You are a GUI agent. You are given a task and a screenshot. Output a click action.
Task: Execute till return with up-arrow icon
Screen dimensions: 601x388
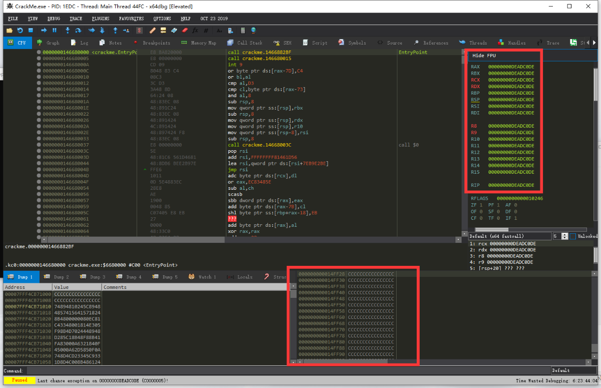coord(115,30)
